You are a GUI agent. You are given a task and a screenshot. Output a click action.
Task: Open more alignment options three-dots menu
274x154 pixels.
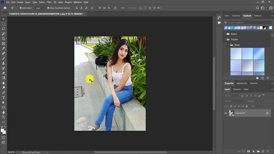point(123,8)
